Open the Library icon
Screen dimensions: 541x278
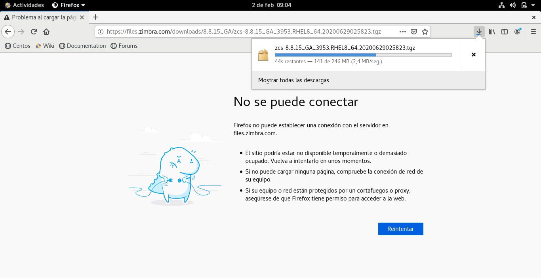click(492, 32)
